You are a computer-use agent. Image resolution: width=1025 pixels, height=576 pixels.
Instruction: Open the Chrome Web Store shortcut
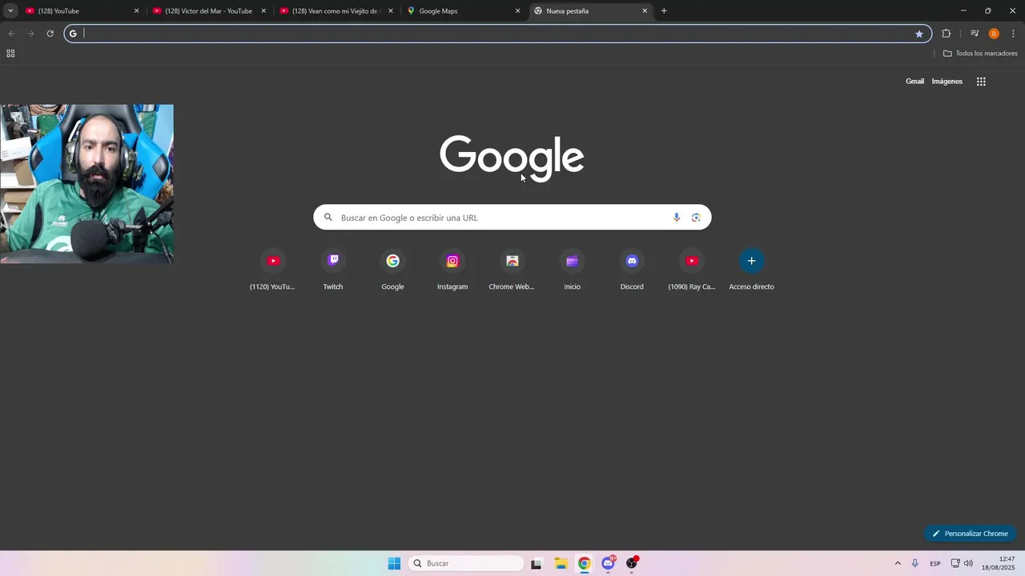click(512, 270)
